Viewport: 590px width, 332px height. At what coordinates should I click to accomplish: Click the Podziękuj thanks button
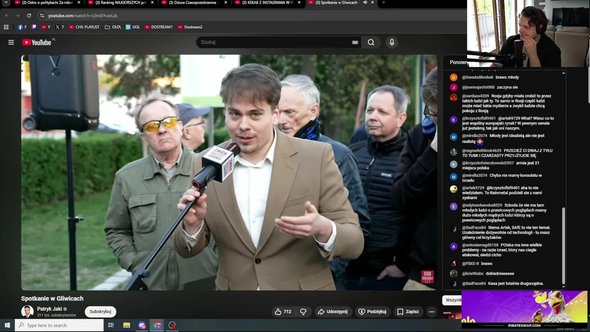372,312
